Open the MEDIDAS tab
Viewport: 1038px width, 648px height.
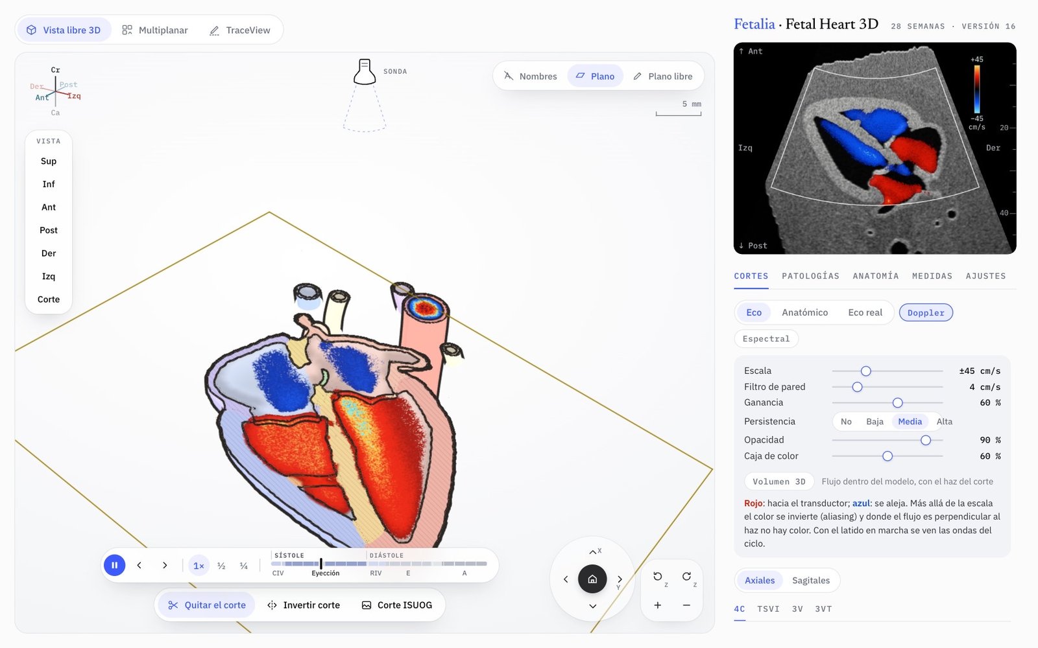[x=932, y=276]
